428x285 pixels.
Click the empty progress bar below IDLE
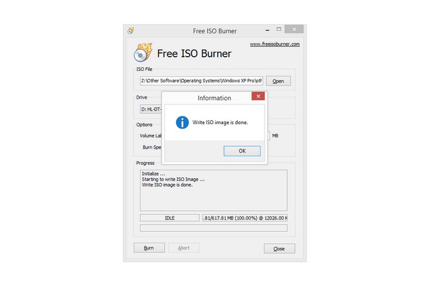pyautogui.click(x=213, y=228)
